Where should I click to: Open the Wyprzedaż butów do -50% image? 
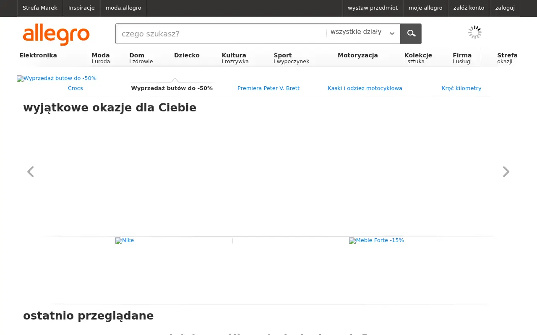pos(57,78)
